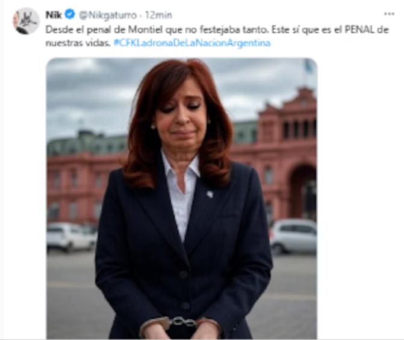Click the Nik display name
The image size is (404, 340).
pyautogui.click(x=54, y=15)
